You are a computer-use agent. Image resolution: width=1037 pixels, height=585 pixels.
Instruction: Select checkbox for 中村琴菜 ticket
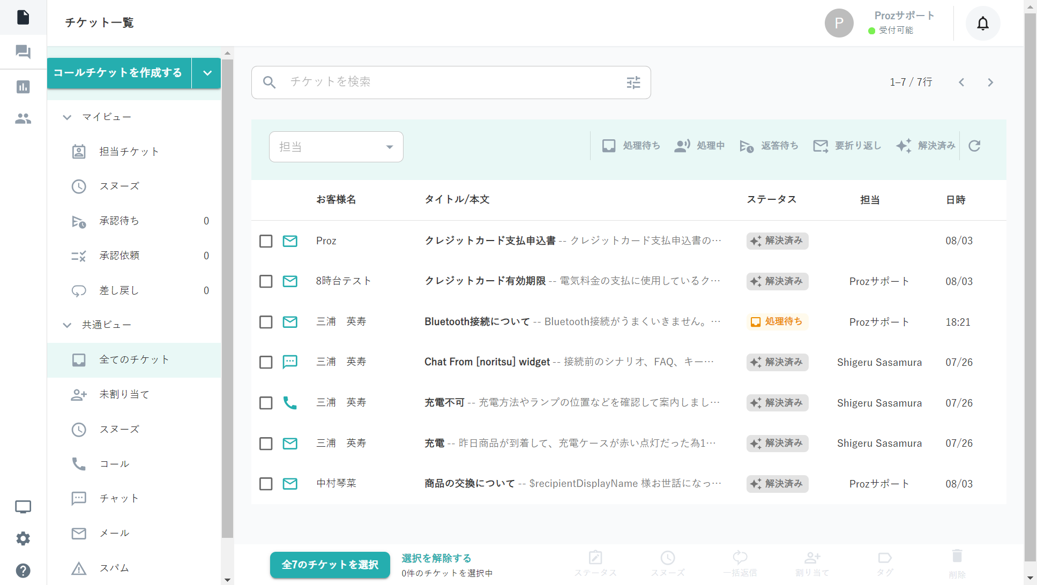click(266, 484)
